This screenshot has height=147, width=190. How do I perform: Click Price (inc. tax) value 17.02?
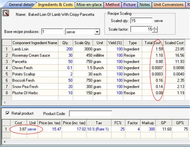click(x=74, y=129)
